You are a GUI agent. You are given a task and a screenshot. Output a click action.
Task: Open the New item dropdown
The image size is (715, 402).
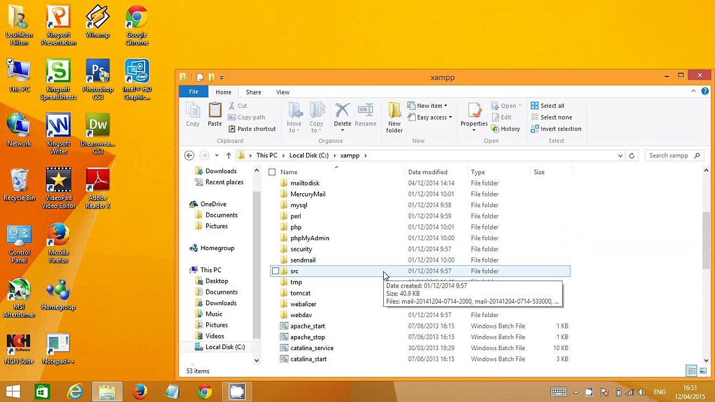click(x=427, y=106)
